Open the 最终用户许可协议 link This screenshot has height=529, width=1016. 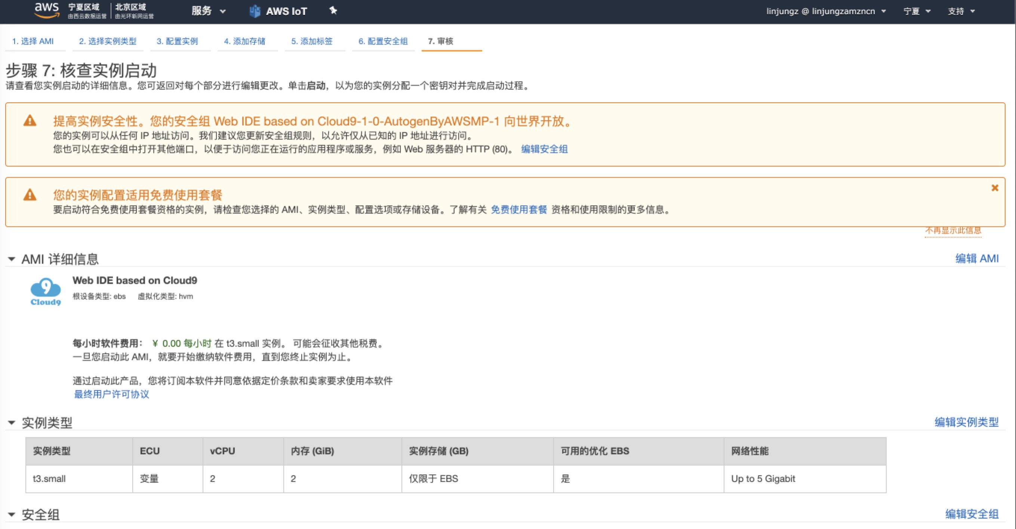[112, 394]
